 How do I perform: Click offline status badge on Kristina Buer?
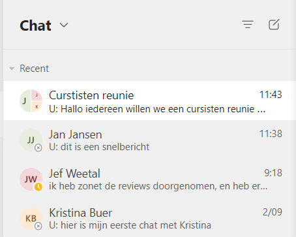click(38, 226)
